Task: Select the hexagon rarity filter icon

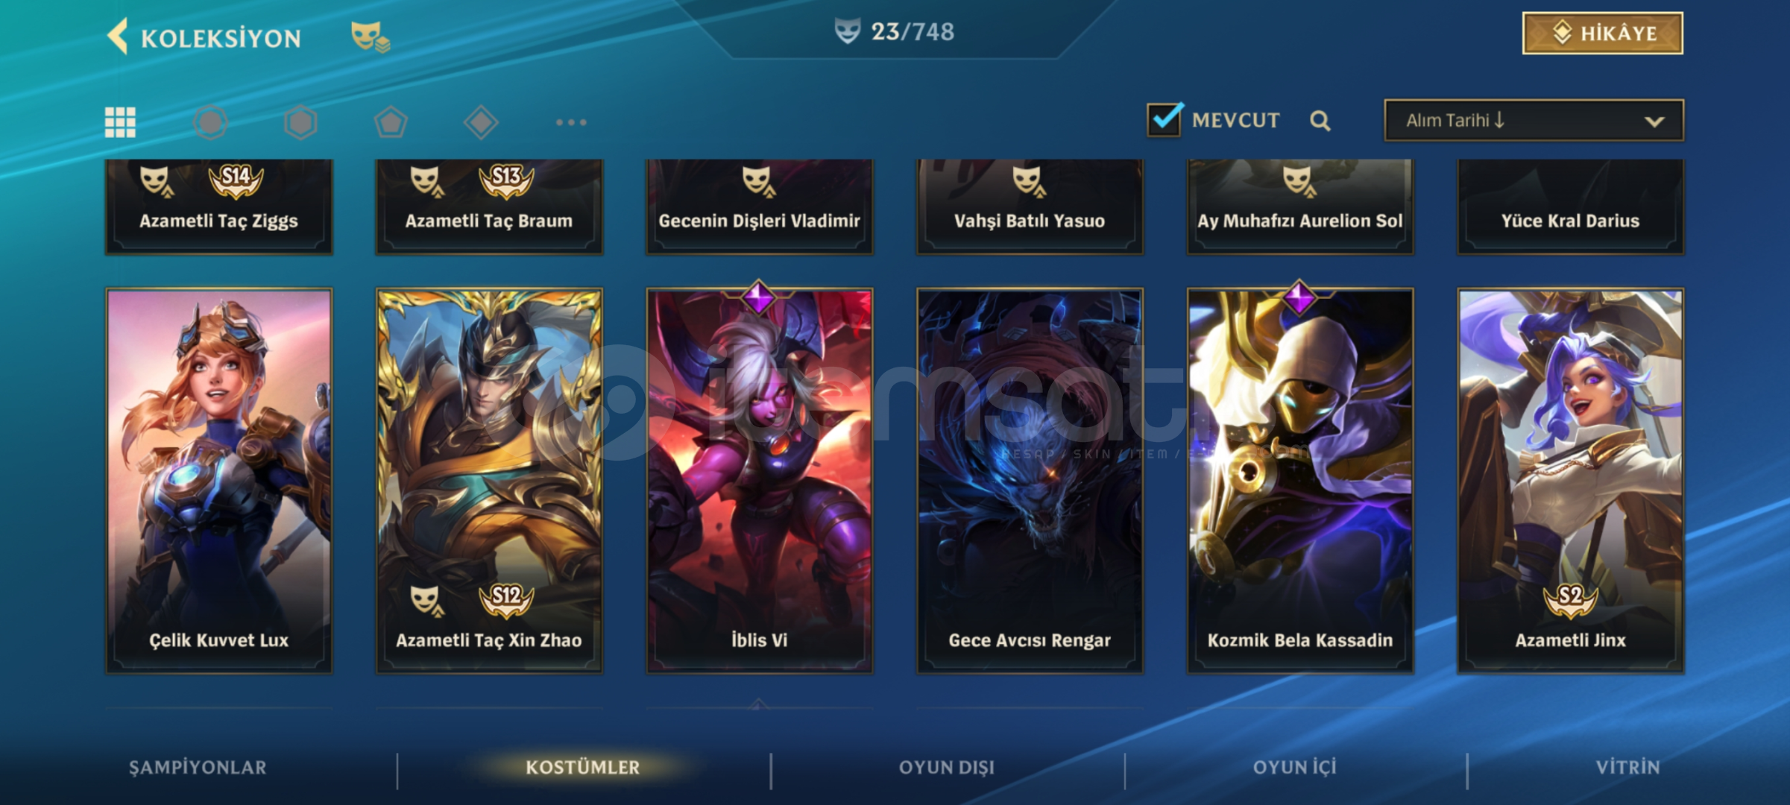Action: click(x=300, y=122)
